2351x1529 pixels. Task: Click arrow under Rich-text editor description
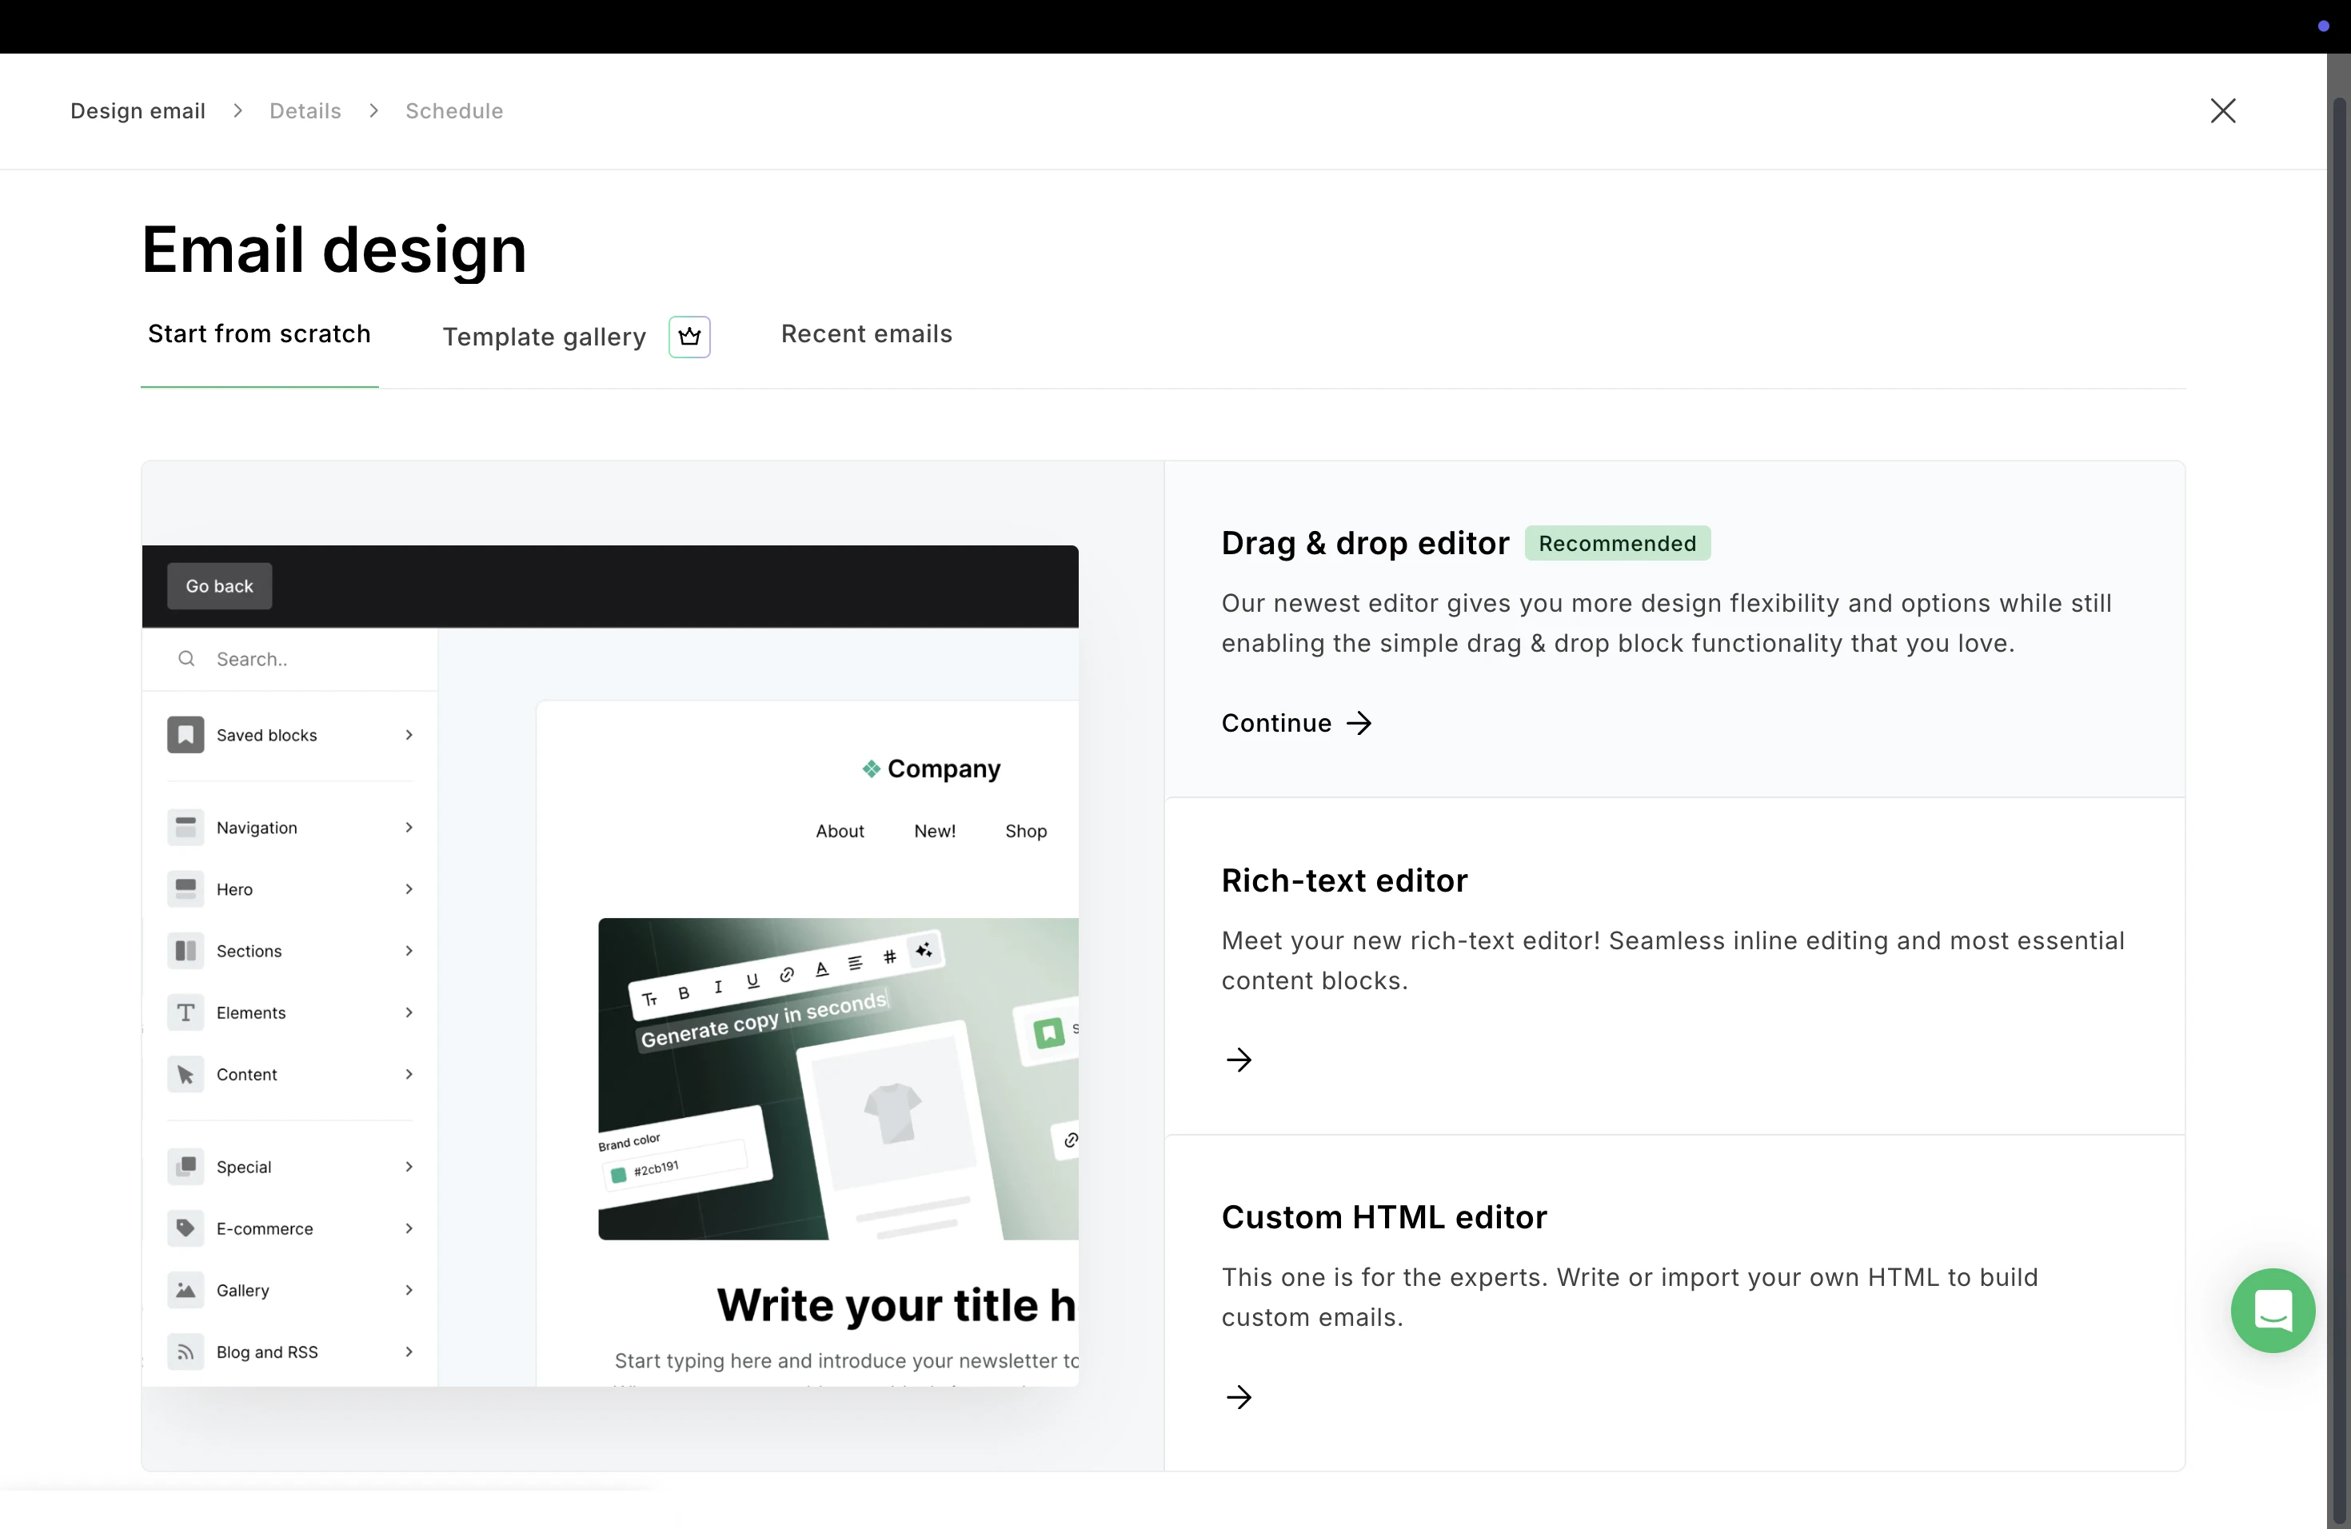pyautogui.click(x=1239, y=1060)
